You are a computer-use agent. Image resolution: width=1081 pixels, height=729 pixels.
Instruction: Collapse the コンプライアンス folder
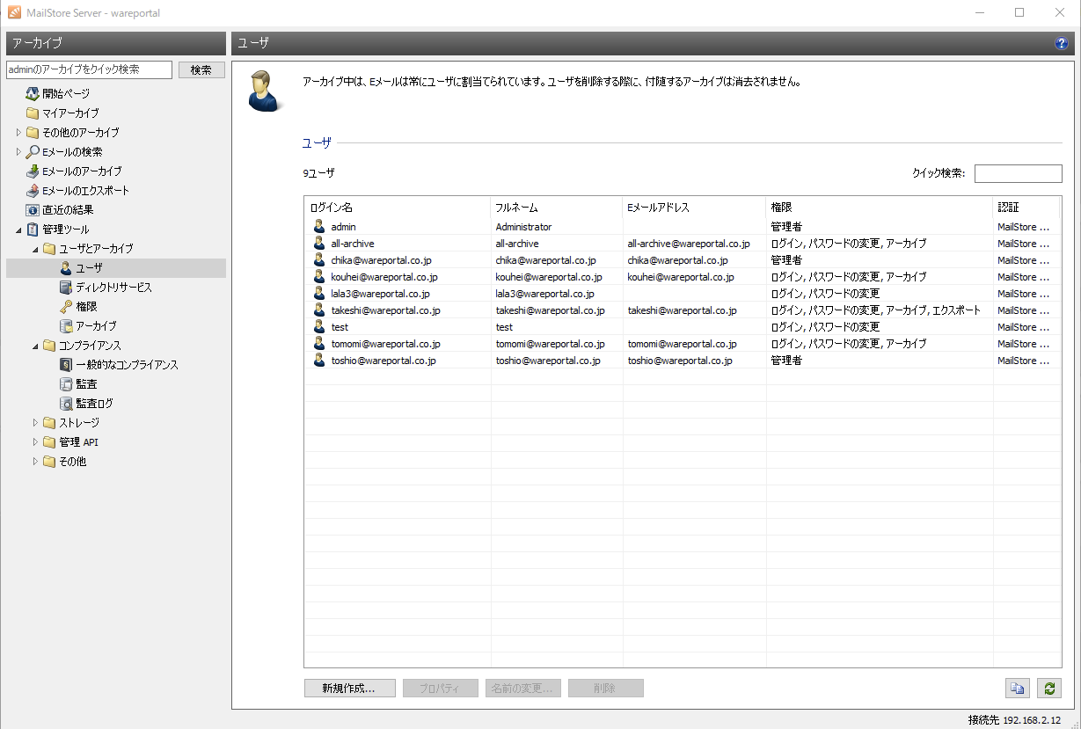[x=36, y=346]
